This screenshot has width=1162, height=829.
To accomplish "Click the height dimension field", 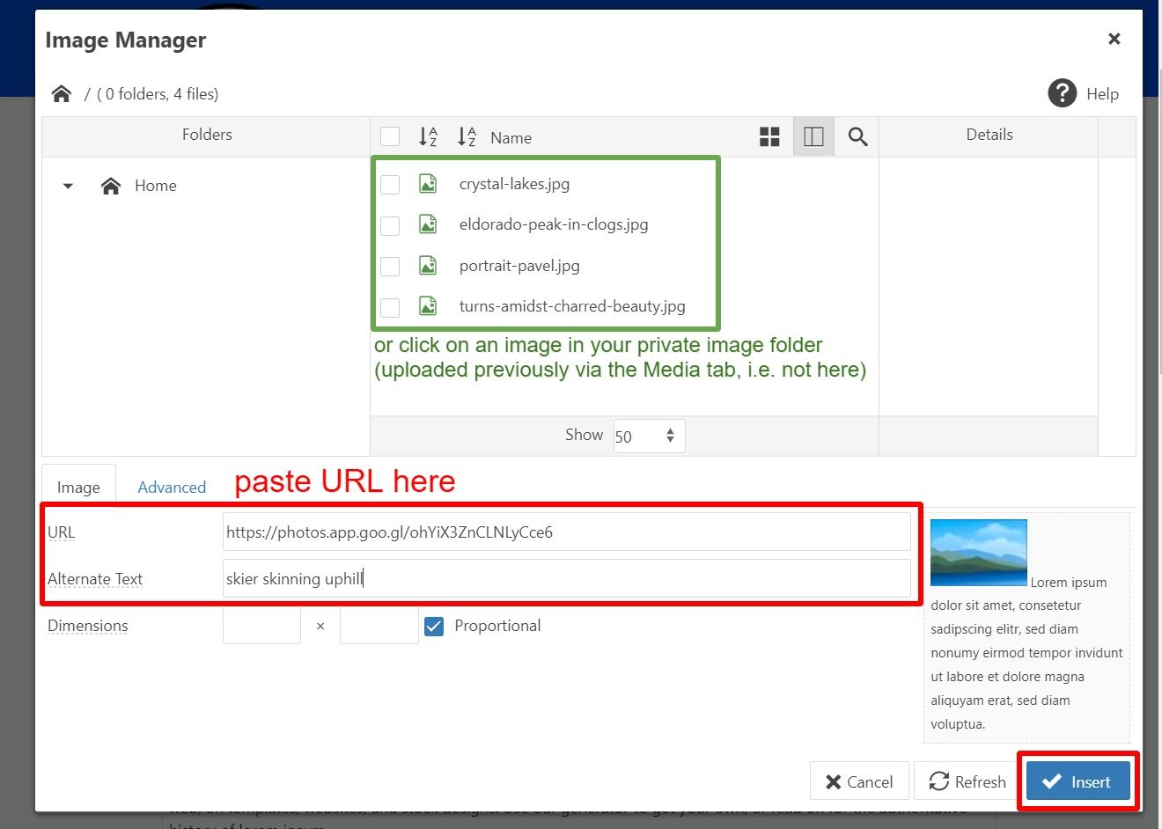I will pos(379,626).
